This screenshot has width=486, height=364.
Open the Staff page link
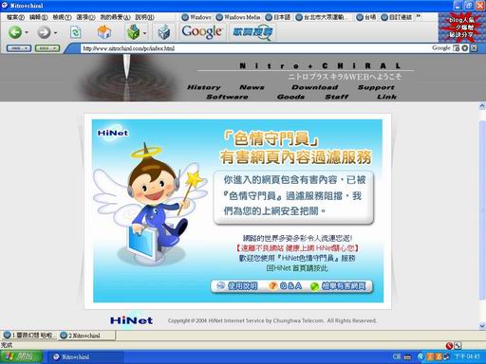click(x=337, y=97)
